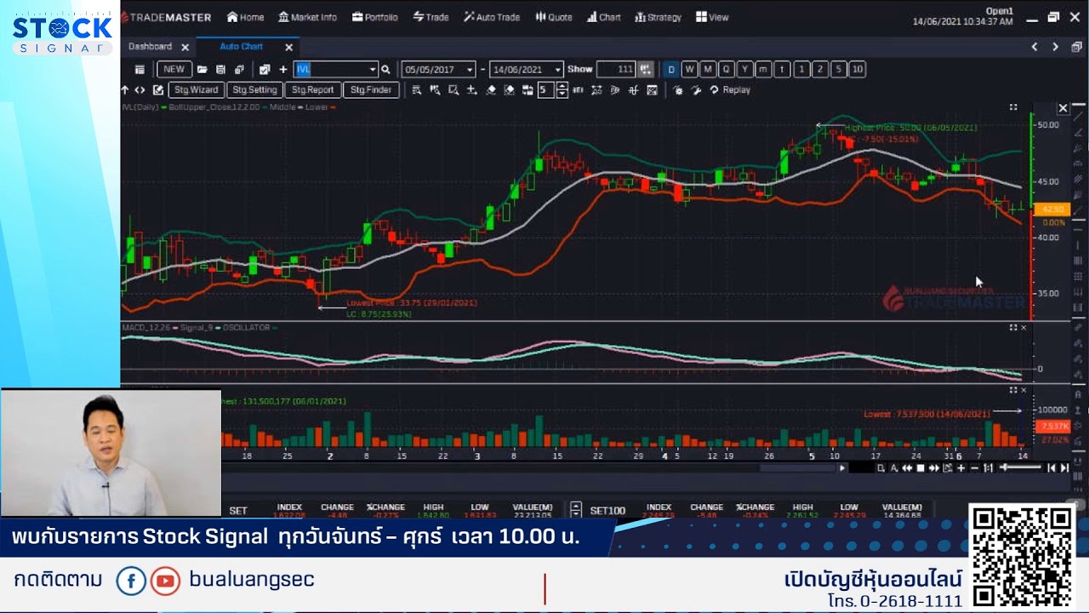Image resolution: width=1089 pixels, height=613 pixels.
Task: Maximize the volume panel
Action: [x=1013, y=390]
